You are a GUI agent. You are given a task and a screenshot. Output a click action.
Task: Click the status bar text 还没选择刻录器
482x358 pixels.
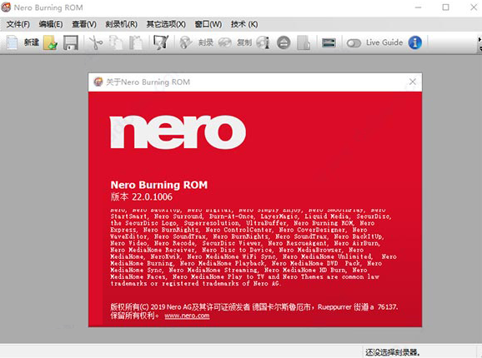click(392, 352)
